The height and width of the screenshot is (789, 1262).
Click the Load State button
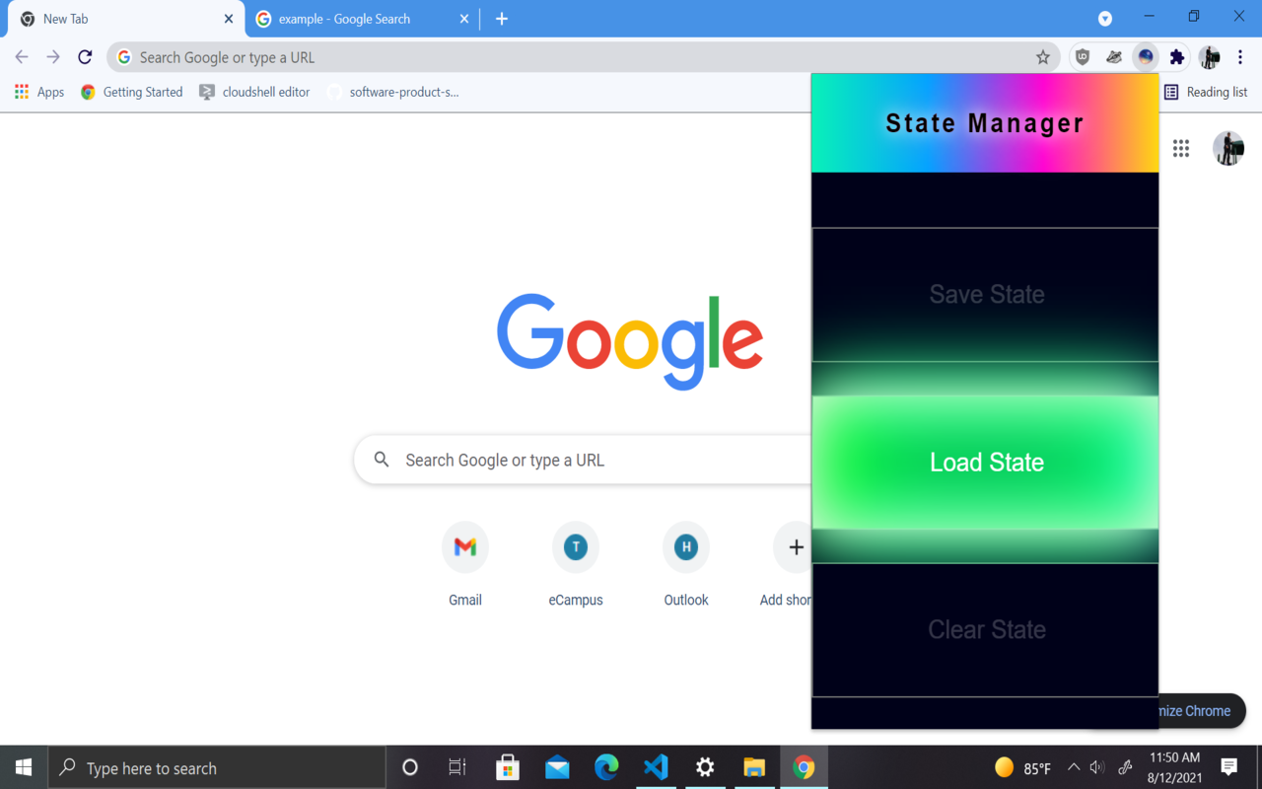coord(985,462)
